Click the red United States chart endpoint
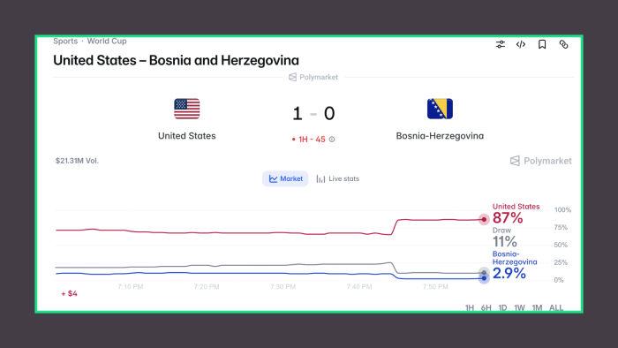Viewport: 618px width, 348px height. pos(484,220)
